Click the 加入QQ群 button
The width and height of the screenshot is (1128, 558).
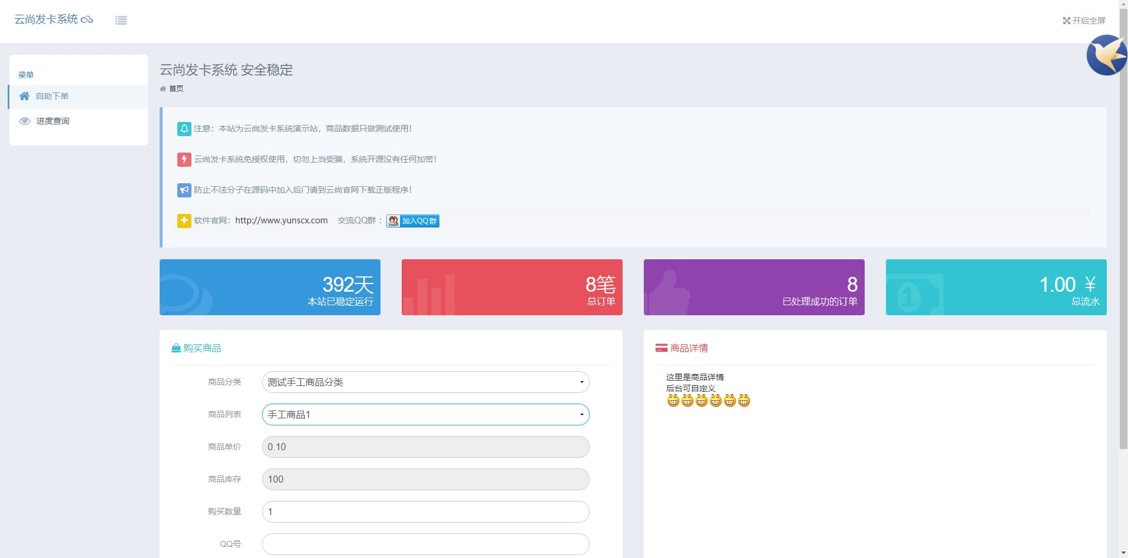[x=418, y=221]
